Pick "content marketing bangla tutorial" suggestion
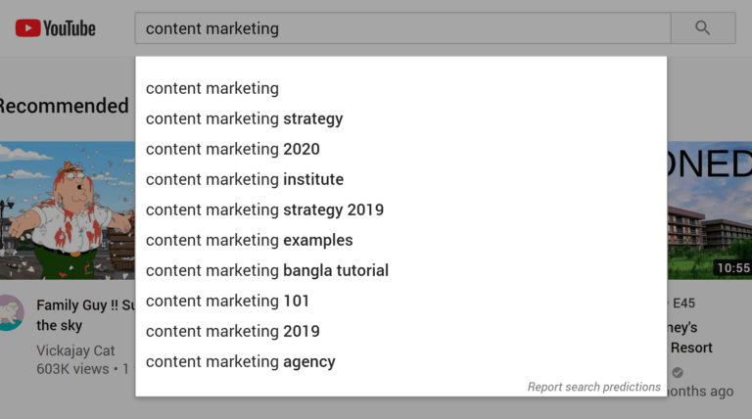752x419 pixels. pos(266,270)
